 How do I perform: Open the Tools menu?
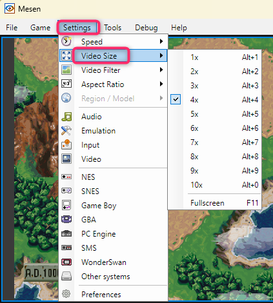113,28
